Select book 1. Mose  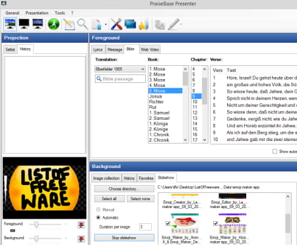(x=165, y=68)
